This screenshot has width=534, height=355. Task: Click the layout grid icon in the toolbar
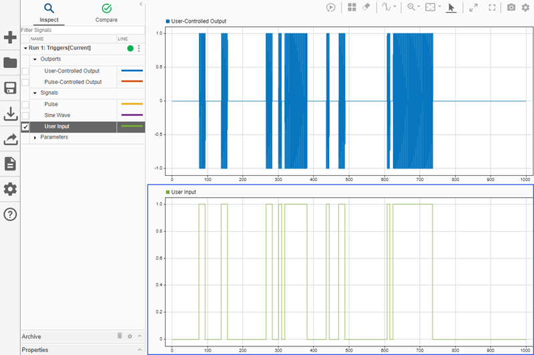point(352,7)
